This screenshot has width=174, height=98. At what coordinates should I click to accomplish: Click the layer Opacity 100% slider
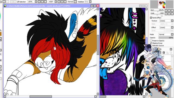click(166, 38)
